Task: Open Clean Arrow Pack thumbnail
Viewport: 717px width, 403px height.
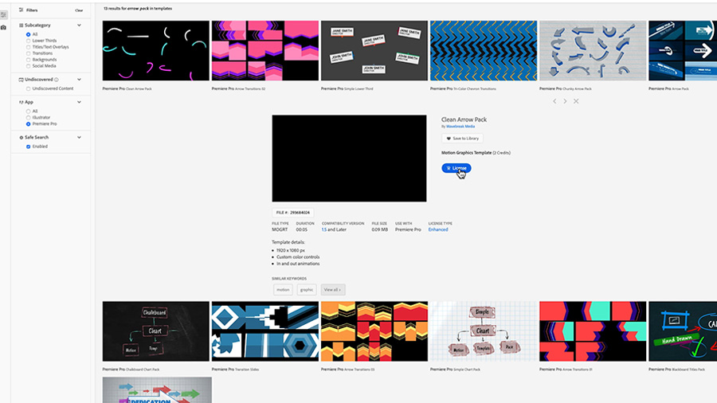Action: point(156,51)
